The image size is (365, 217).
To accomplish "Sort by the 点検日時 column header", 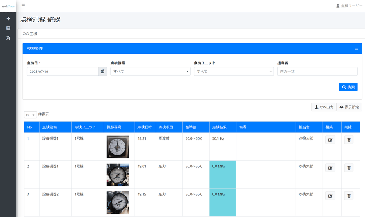I will 144,127.
